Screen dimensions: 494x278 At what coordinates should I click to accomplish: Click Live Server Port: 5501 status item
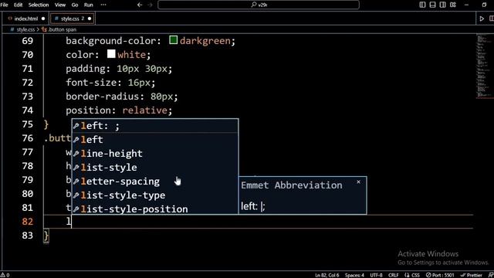440,275
